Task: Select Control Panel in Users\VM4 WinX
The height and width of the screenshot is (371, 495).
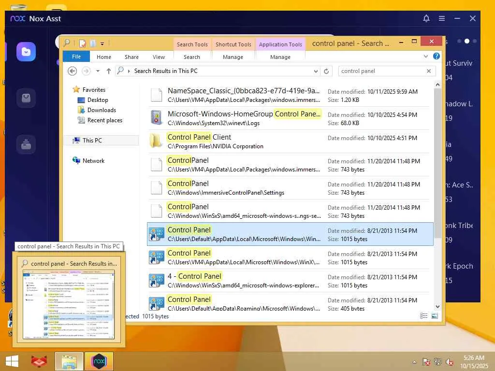Action: point(290,257)
